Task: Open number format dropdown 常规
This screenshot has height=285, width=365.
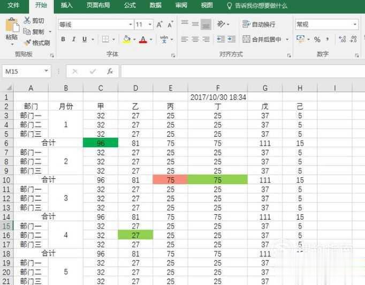Action: (355, 24)
